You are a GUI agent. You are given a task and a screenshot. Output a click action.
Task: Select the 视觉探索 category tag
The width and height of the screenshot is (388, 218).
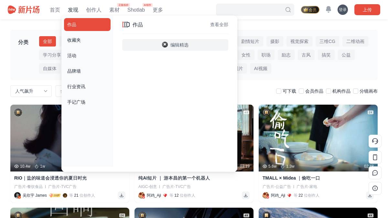pos(299,41)
